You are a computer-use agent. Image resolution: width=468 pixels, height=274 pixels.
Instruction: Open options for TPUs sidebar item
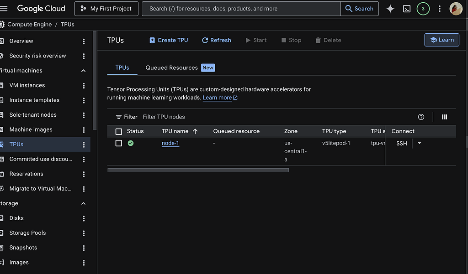coord(84,145)
